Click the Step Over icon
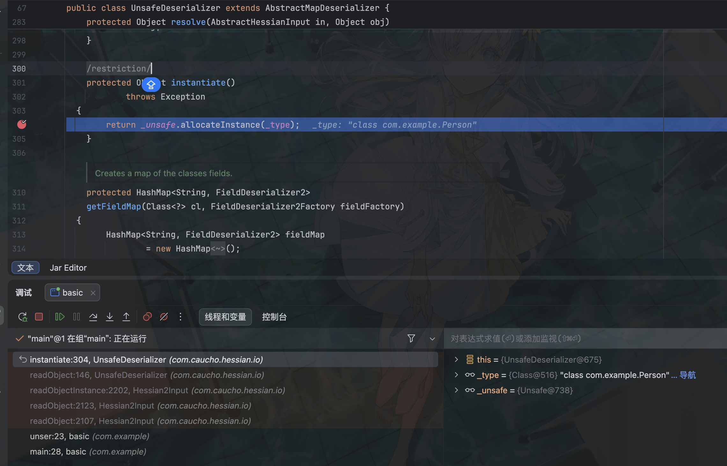Viewport: 727px width, 466px height. (x=93, y=317)
